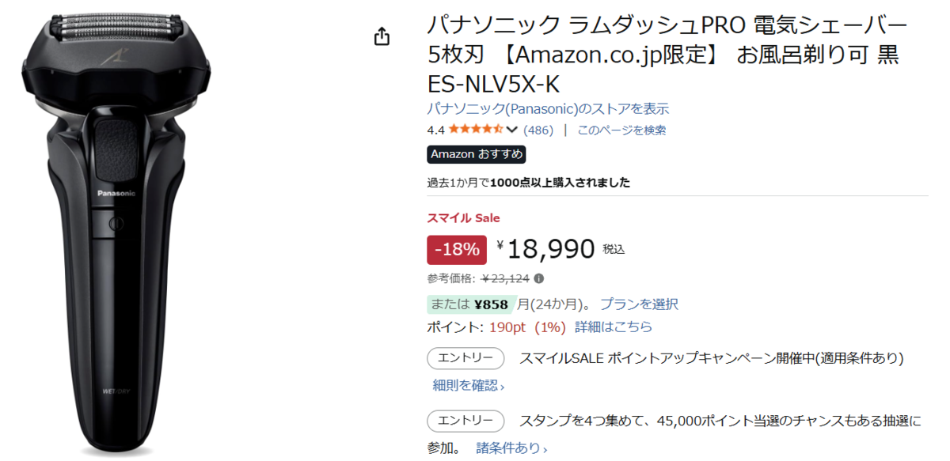Click the ¥858 monthly payment amount
This screenshot has width=950, height=461.
click(x=491, y=304)
